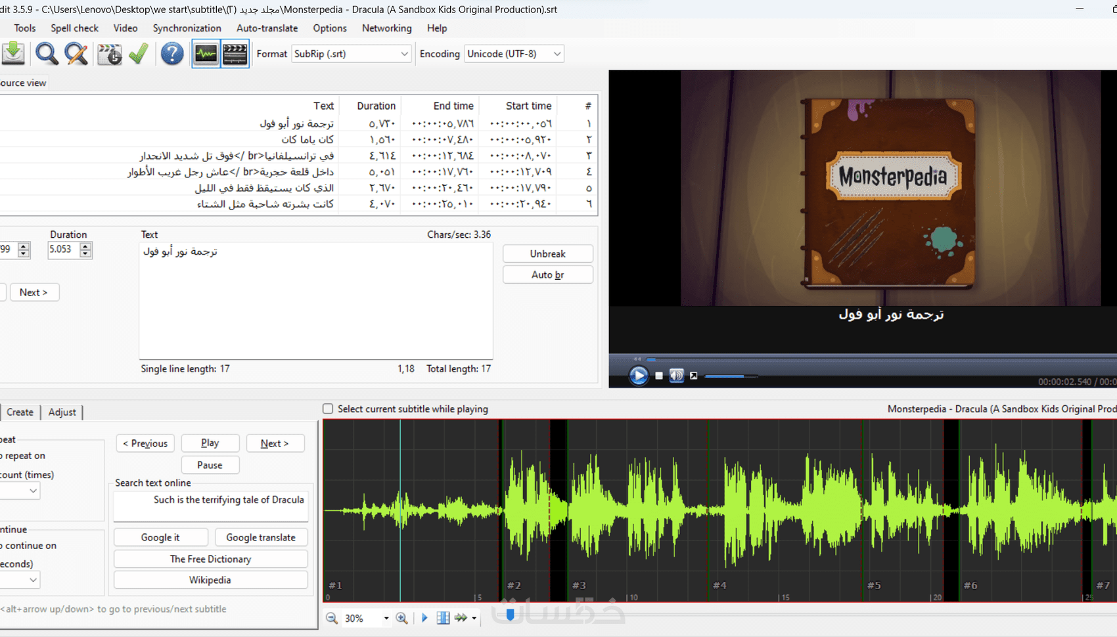Click the blue waveform position slider handle

[510, 615]
